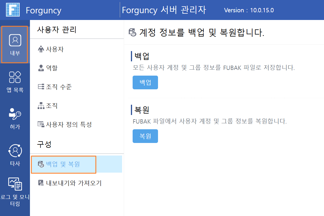Click the 조직 hierarchy icon
Screen dimensions: 324x216
click(41, 106)
